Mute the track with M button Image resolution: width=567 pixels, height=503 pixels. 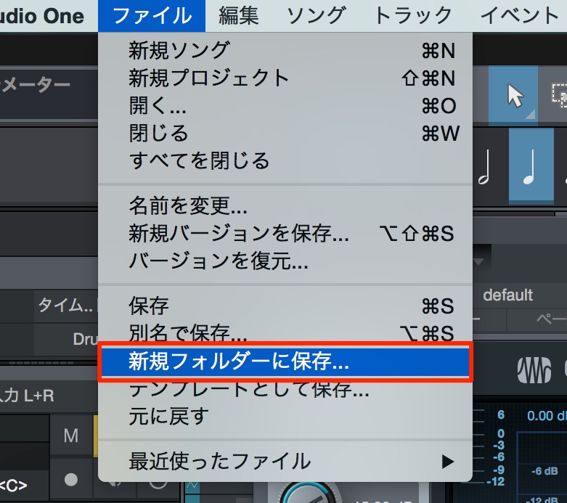coord(71,435)
